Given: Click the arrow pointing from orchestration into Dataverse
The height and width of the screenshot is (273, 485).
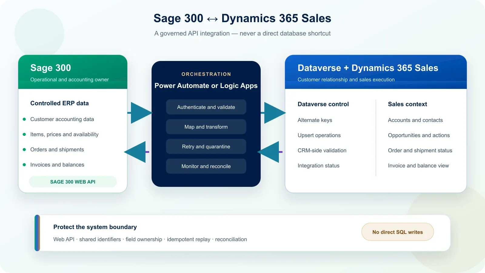Looking at the screenshot, I should tap(273, 113).
